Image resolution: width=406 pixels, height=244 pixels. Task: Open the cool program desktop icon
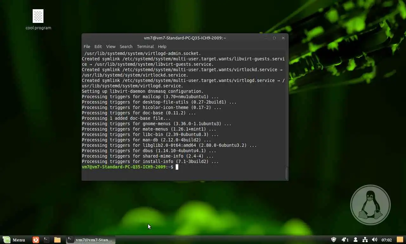click(x=38, y=20)
